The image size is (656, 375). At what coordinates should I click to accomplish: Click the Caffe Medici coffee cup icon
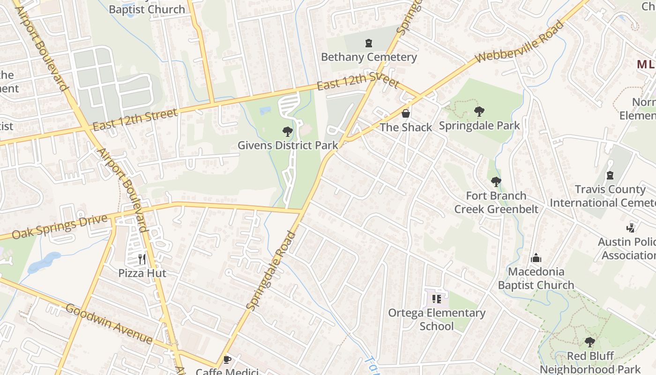227,360
